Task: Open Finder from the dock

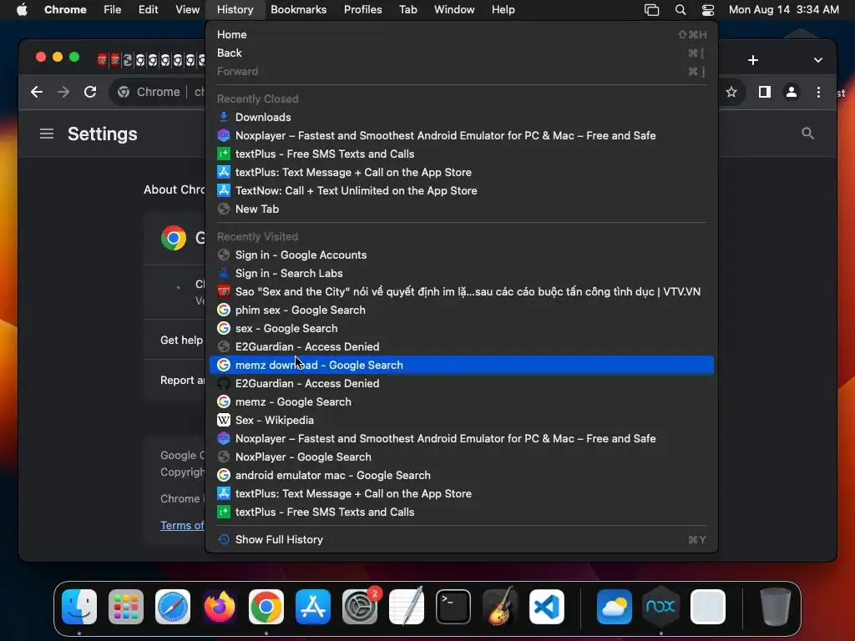Action: coord(79,606)
